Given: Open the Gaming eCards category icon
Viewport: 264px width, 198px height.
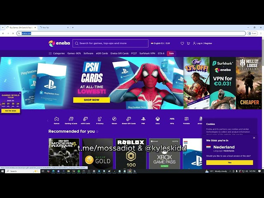Looking at the screenshot, I should click(x=71, y=120).
